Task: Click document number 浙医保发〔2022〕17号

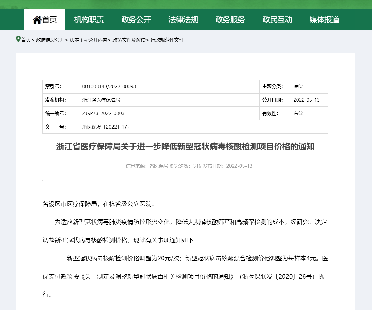Action: [x=107, y=127]
